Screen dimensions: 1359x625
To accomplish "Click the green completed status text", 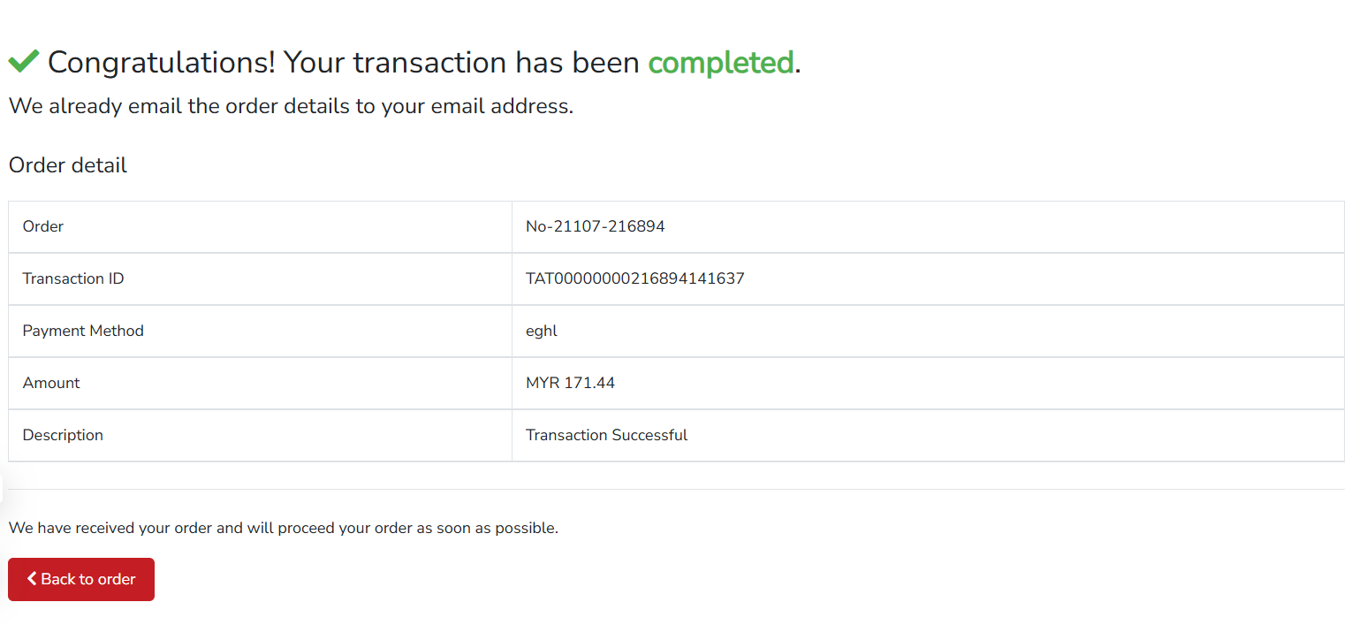I will (720, 63).
